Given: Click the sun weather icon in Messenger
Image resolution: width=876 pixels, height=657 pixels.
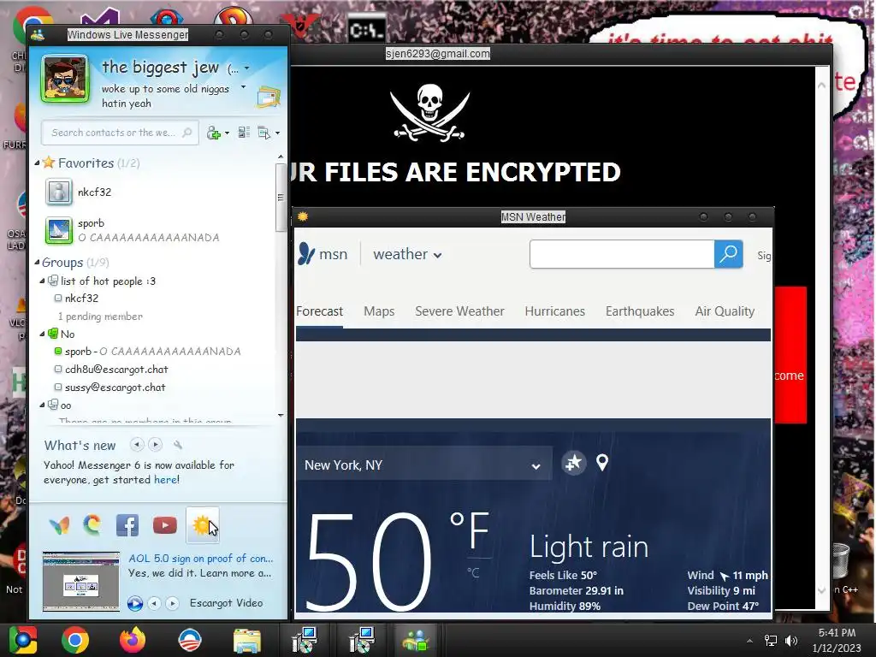Looking at the screenshot, I should click(x=201, y=525).
